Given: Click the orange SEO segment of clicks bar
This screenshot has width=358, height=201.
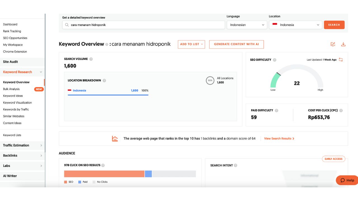Looking at the screenshot, I should [104, 174].
